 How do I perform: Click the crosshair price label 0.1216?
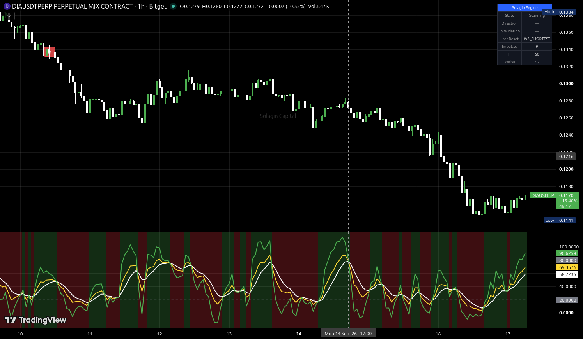click(566, 156)
